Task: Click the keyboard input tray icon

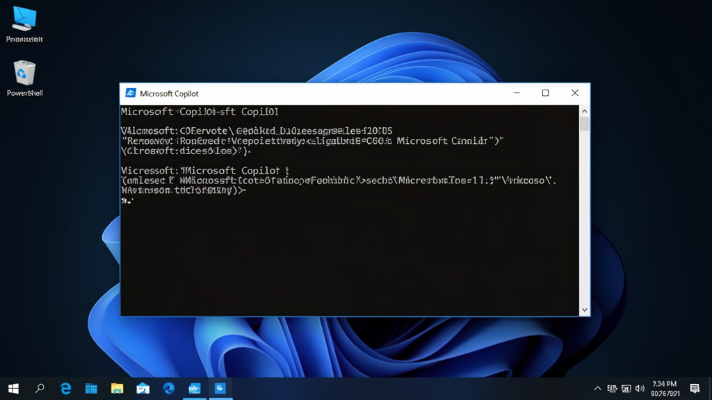Action: 626,389
